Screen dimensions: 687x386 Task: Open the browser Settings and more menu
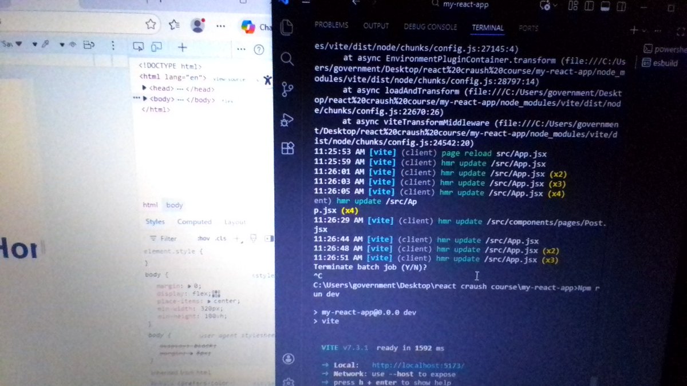[220, 26]
